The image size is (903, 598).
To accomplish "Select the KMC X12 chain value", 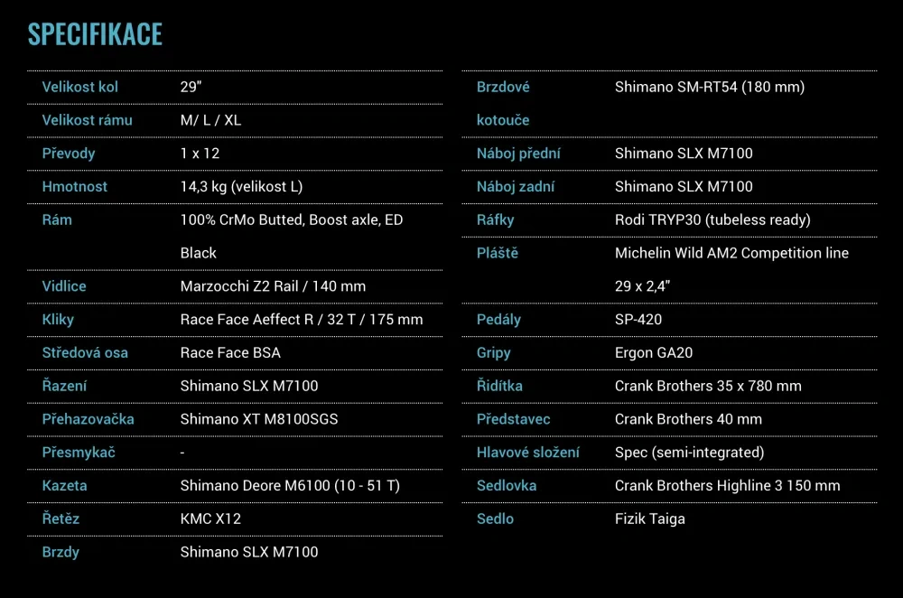I will click(209, 519).
